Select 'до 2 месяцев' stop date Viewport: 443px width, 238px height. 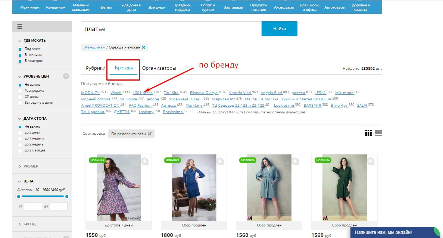coord(20,150)
